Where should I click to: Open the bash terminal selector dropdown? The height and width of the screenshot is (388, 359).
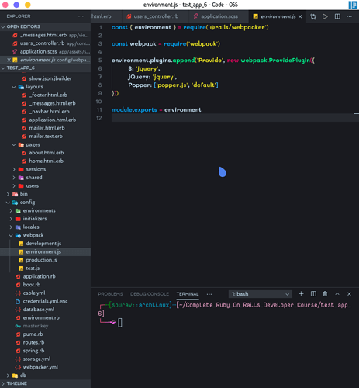click(261, 294)
